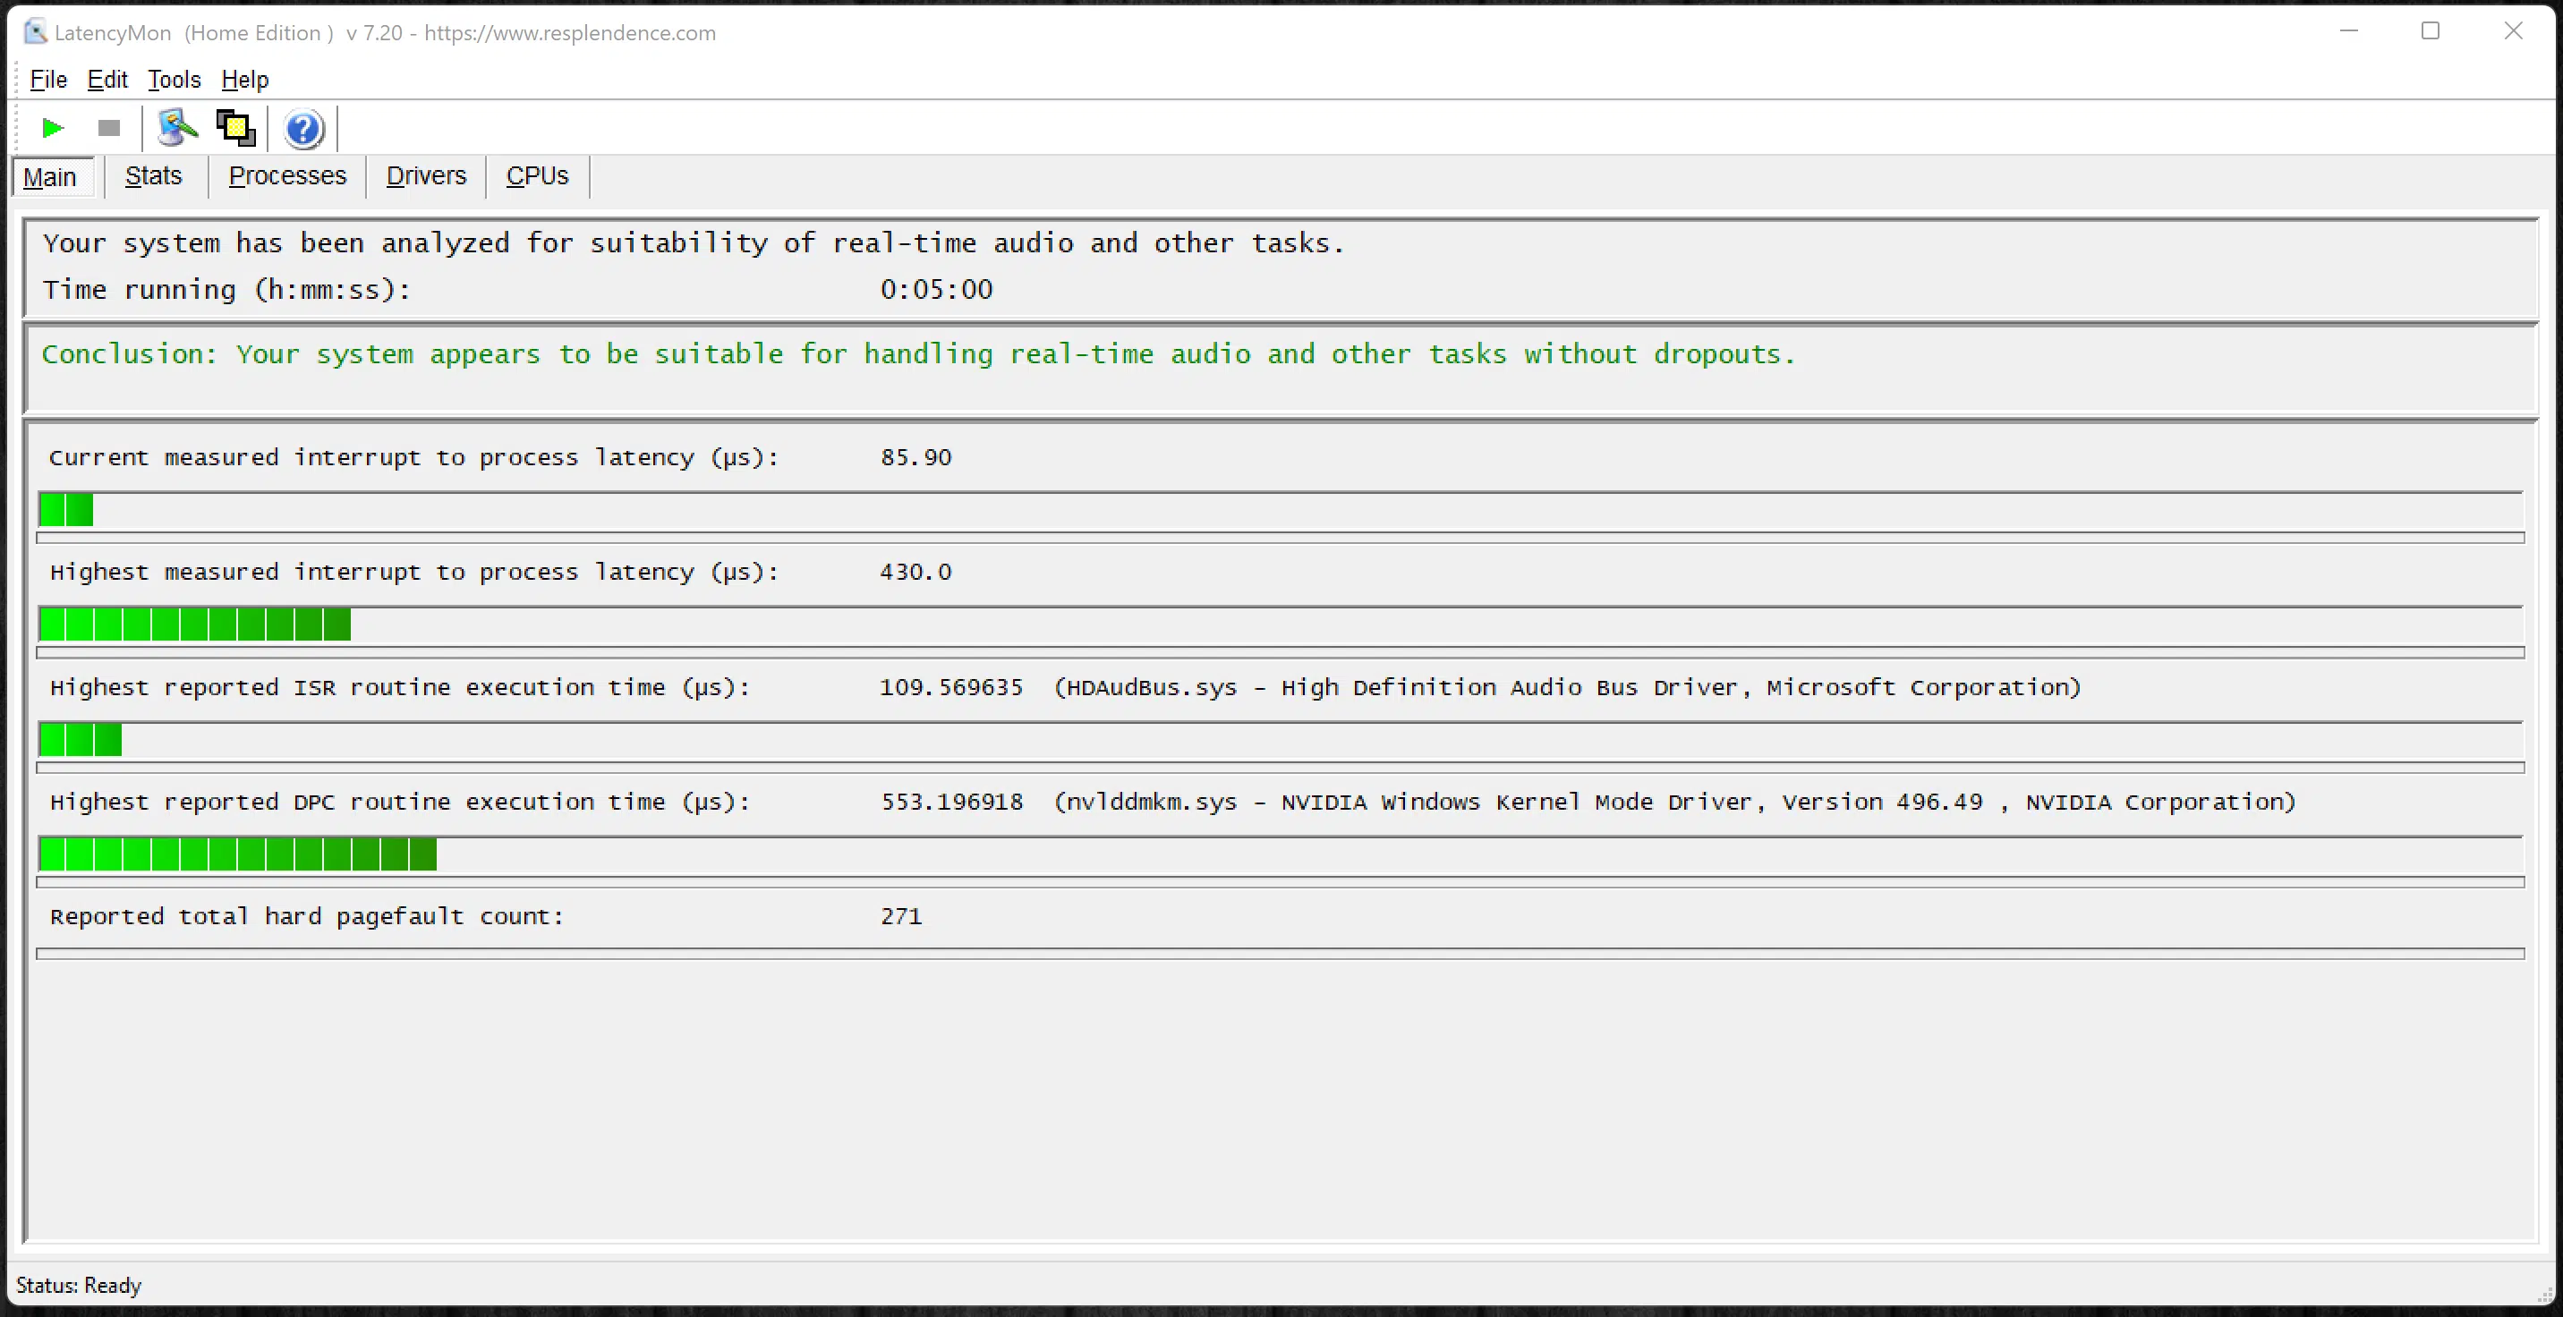2563x1317 pixels.
Task: Open the File menu
Action: click(x=47, y=80)
